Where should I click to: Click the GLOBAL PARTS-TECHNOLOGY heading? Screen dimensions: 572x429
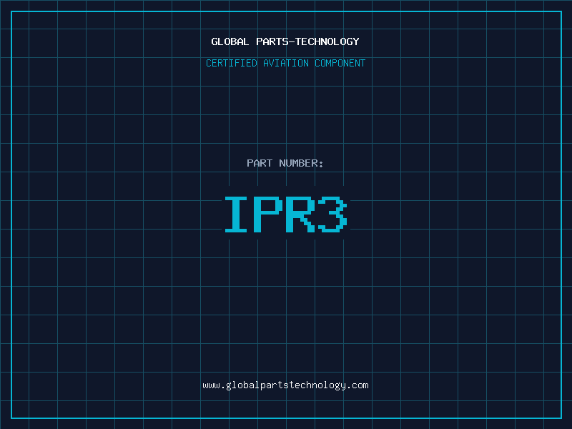click(285, 42)
